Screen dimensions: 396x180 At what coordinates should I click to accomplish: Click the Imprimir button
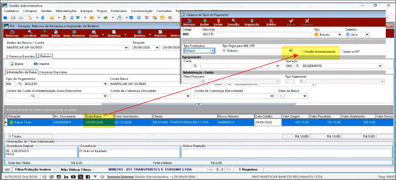(42, 64)
